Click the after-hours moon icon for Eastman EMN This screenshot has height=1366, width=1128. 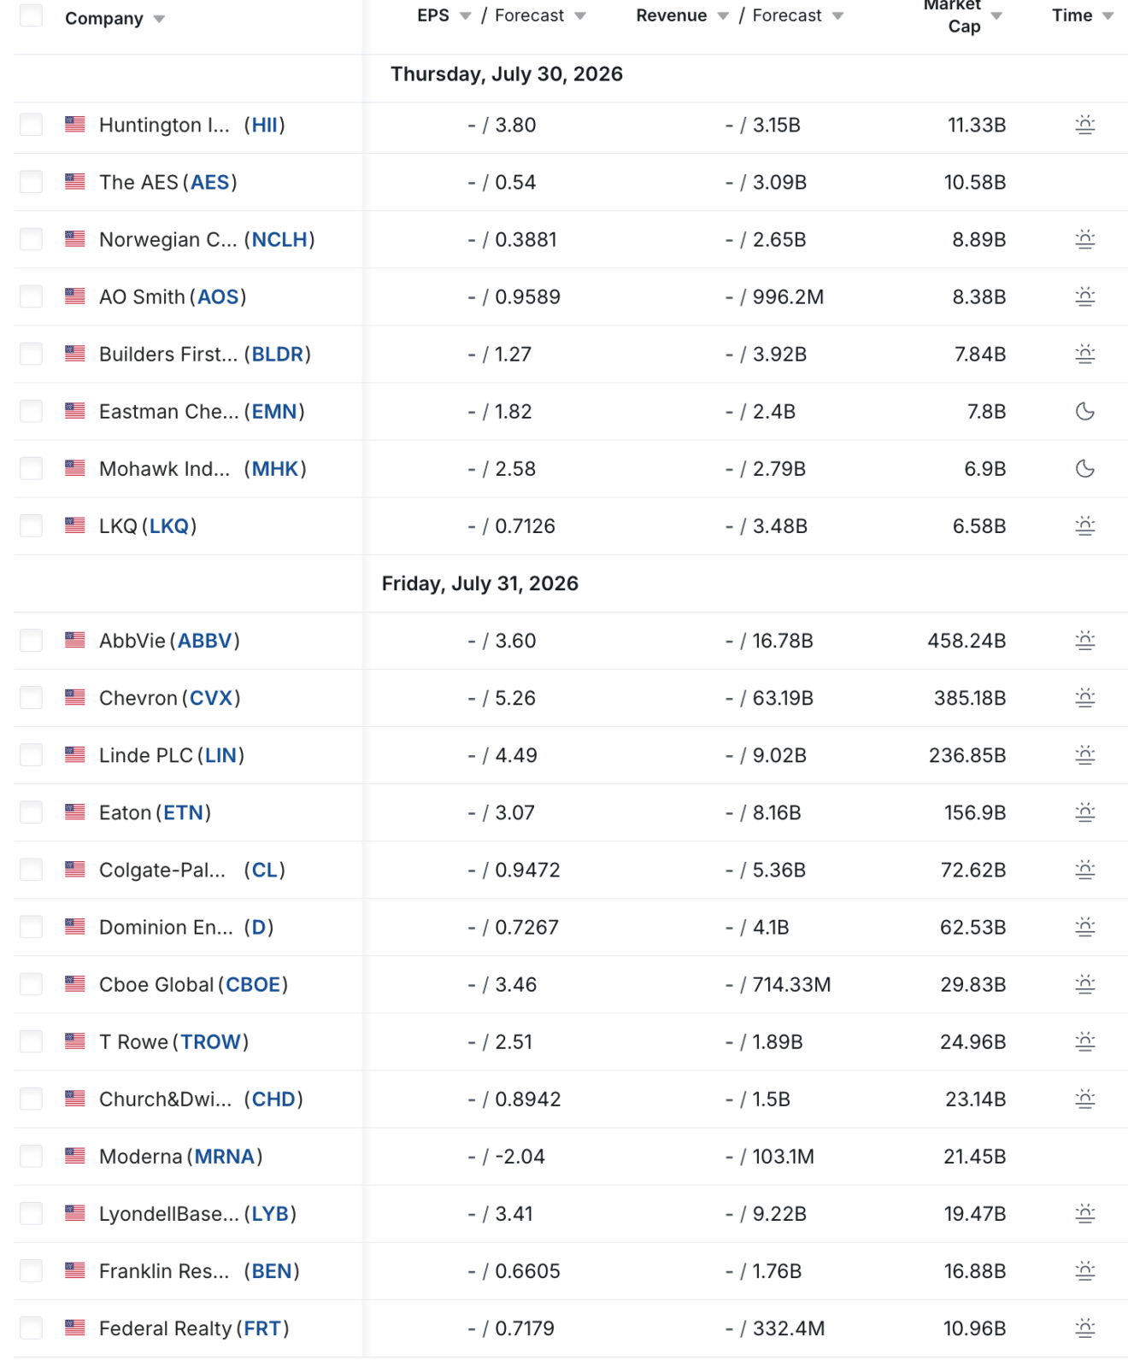pos(1084,411)
